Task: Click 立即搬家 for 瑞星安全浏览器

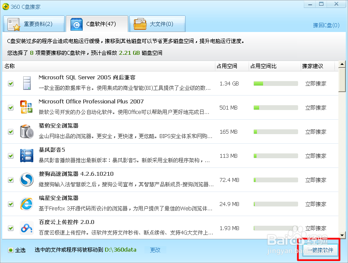Action: 316,204
